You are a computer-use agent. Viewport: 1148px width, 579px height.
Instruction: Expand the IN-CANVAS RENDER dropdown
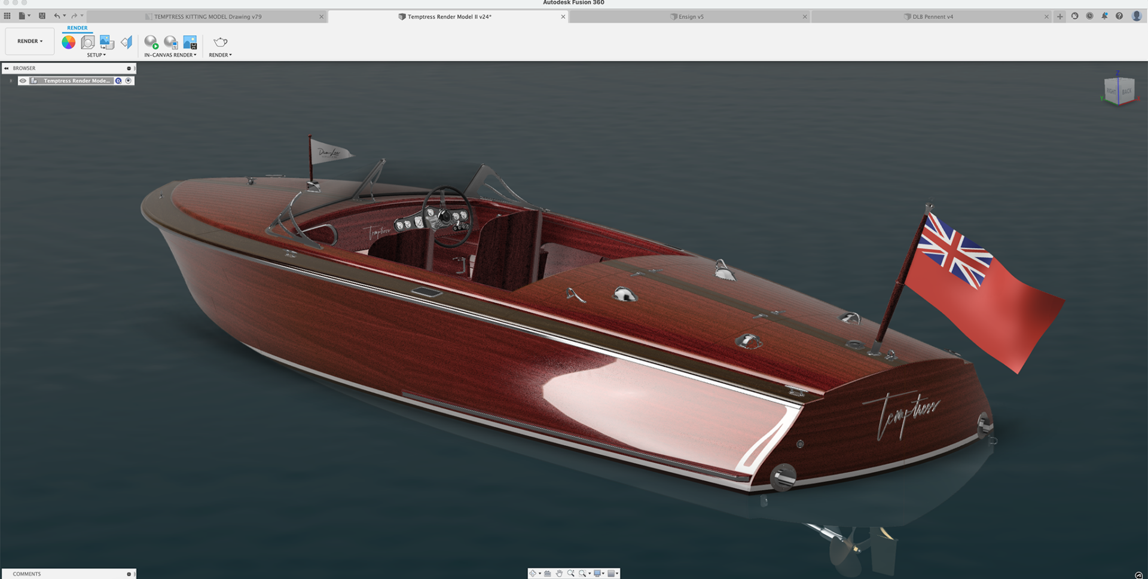(170, 54)
